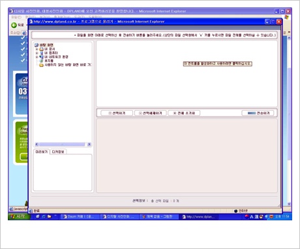Click the unused desktop shortcuts folder icon
300x249 pixels.
[42, 65]
